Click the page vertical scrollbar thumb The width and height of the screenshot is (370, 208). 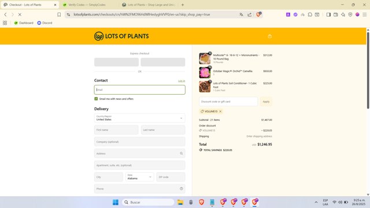[368, 70]
